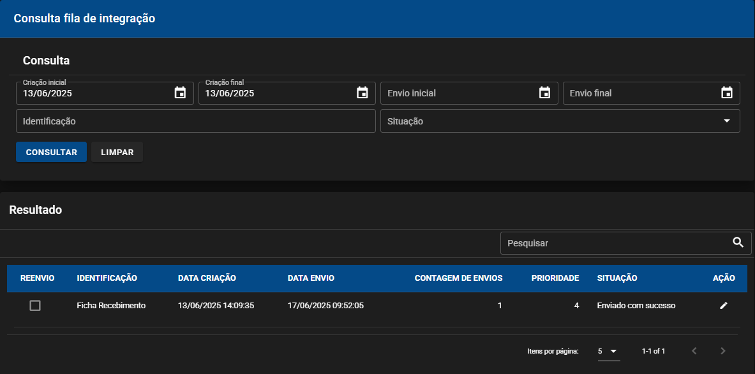Focus the Identificação text field

click(195, 121)
